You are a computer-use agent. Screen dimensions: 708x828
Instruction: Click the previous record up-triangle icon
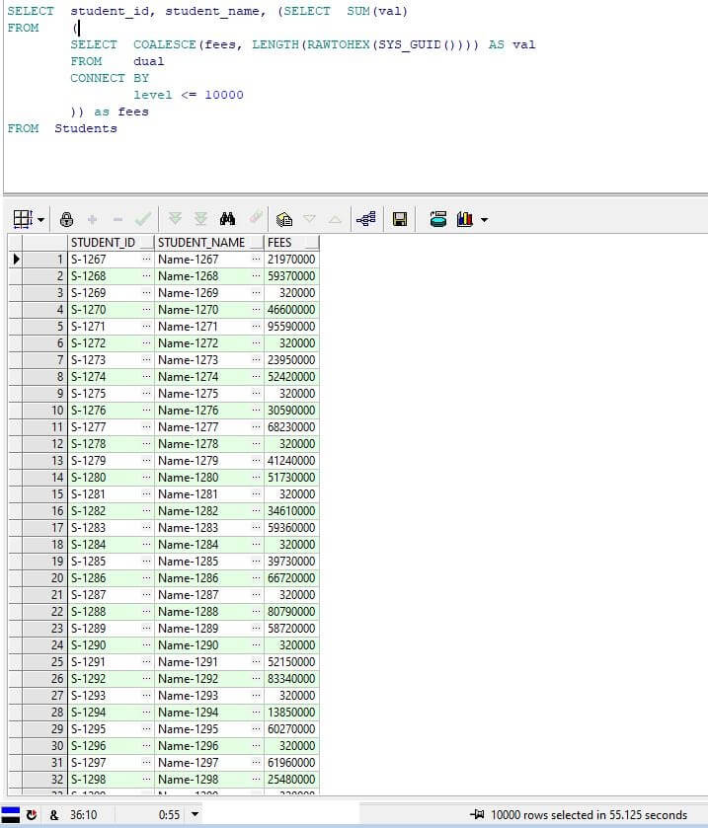pos(335,219)
